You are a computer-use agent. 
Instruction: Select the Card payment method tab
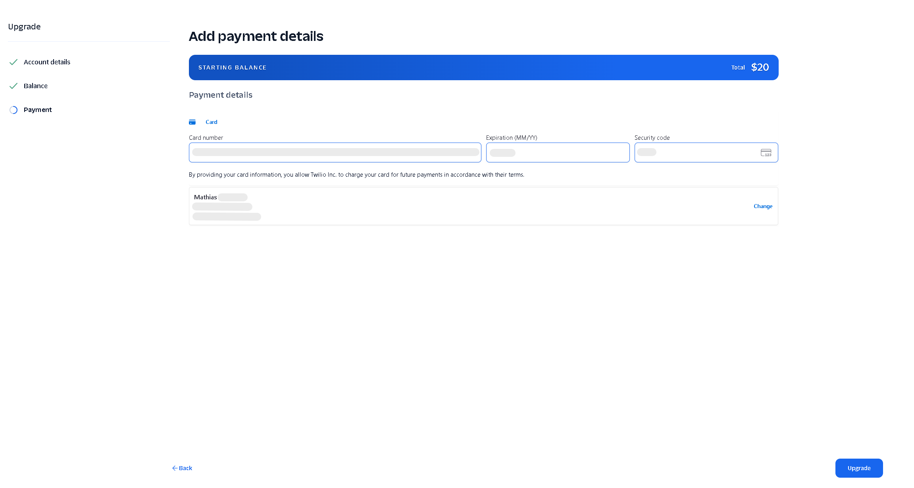click(203, 122)
